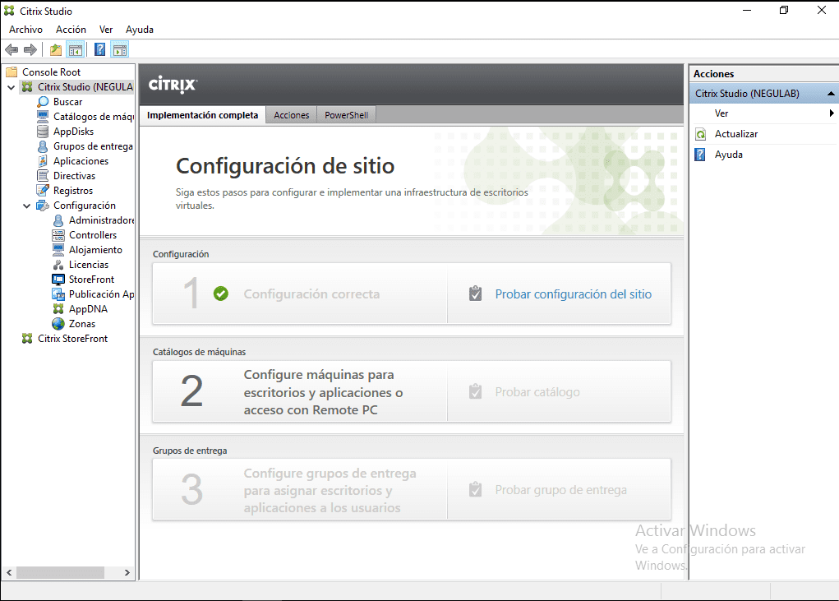Select the Buscar search icon in the tree
The height and width of the screenshot is (601, 839).
(44, 101)
